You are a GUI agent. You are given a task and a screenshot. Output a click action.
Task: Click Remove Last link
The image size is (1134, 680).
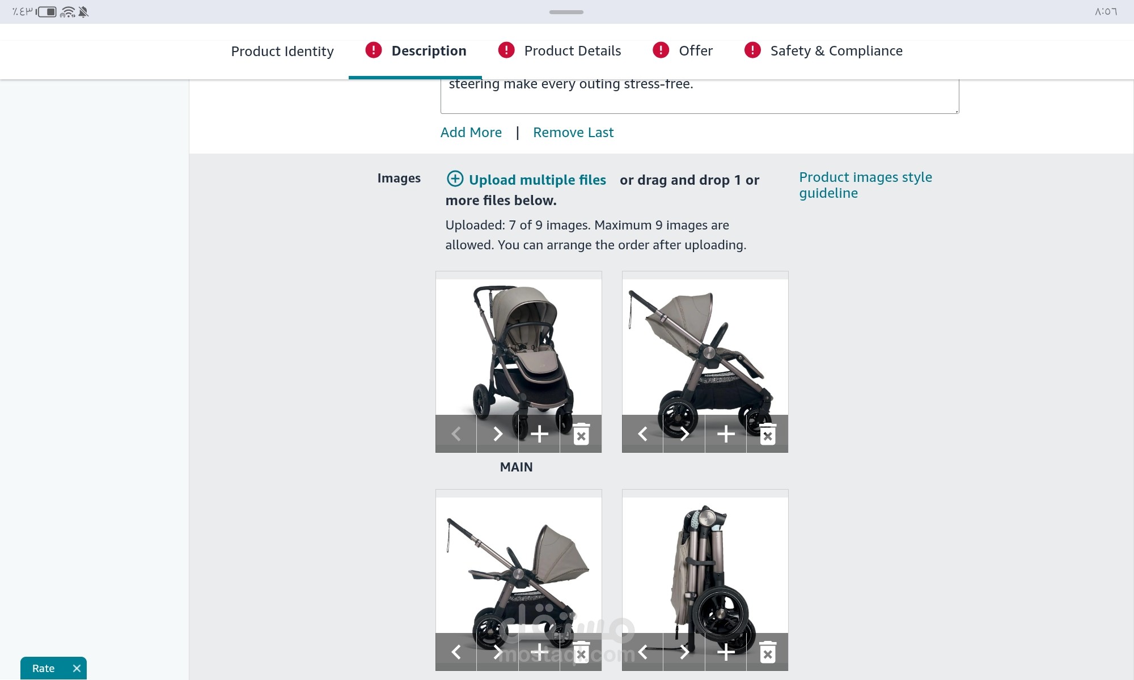(x=573, y=133)
